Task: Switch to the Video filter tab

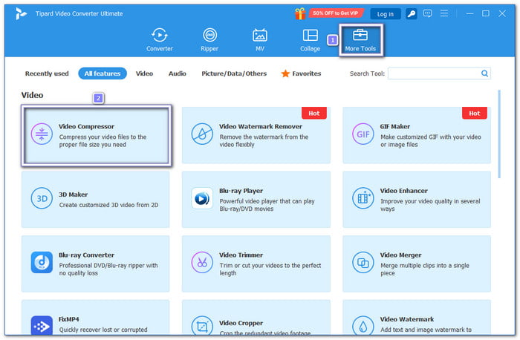Action: coord(144,73)
